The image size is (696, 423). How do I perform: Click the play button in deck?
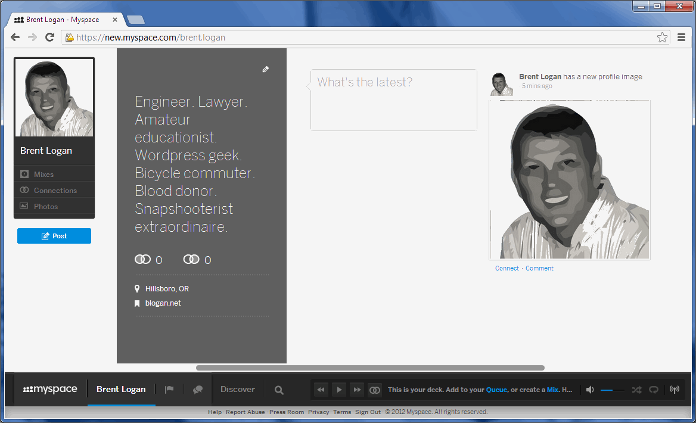[x=339, y=390]
